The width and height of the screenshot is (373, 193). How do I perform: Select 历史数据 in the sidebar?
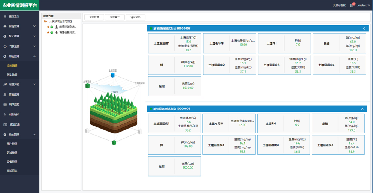pyautogui.click(x=12, y=75)
